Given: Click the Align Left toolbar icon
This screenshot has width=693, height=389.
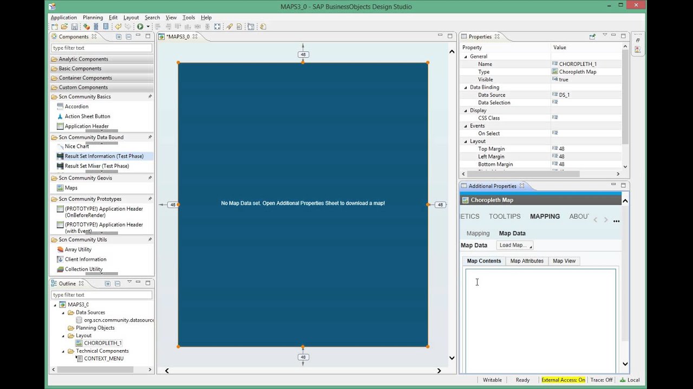Looking at the screenshot, I should [x=158, y=26].
